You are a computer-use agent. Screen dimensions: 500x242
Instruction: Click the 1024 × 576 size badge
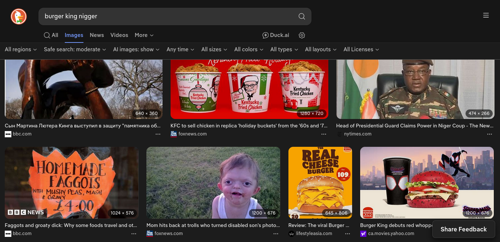(122, 213)
